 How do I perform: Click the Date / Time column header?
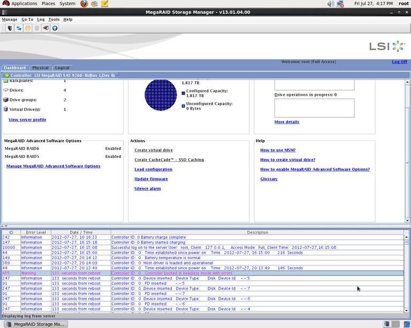point(81,232)
